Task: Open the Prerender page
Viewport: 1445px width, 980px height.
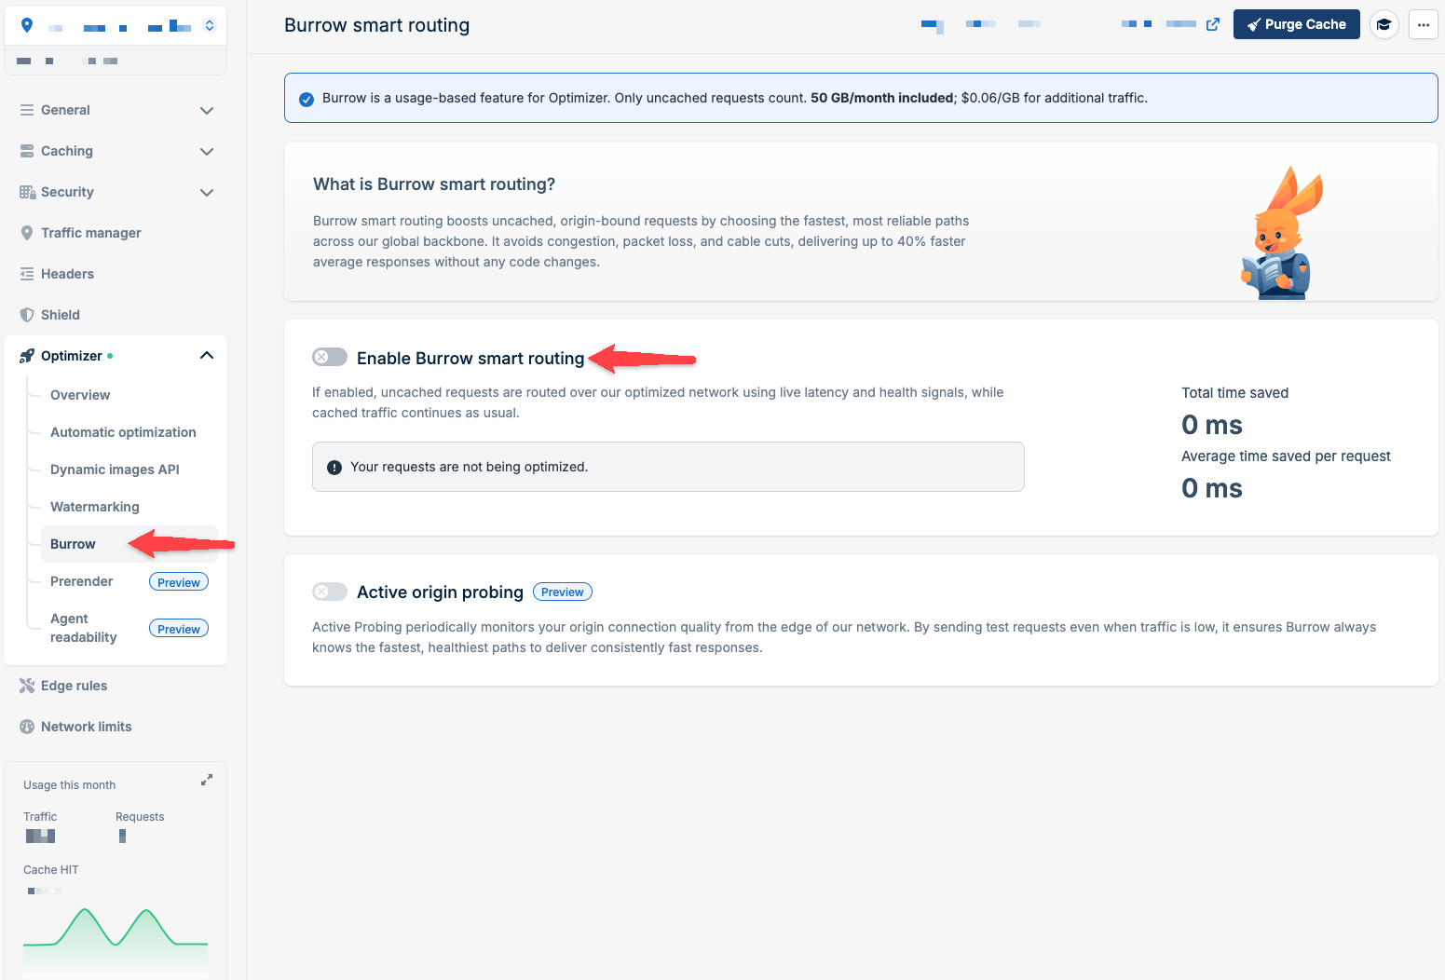Action: pos(81,581)
